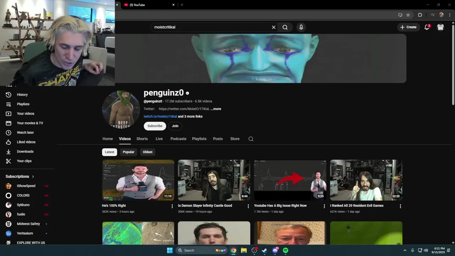The image size is (455, 256).
Task: Open the gorilla avatar account menu
Action: pyautogui.click(x=440, y=27)
